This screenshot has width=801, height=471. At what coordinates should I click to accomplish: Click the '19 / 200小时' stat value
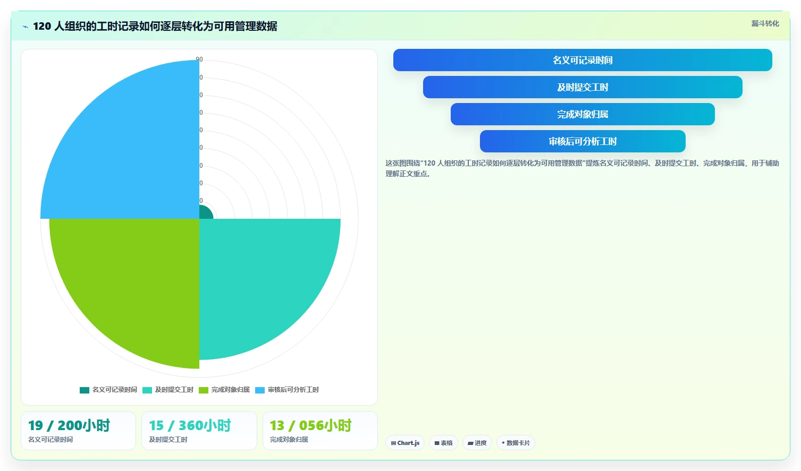click(x=69, y=425)
